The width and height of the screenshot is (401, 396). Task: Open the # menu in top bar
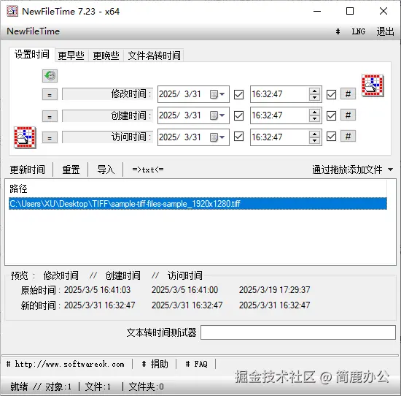(338, 31)
